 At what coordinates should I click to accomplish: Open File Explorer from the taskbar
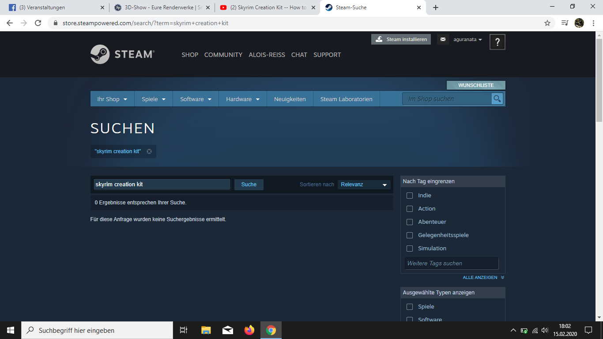pos(206,330)
